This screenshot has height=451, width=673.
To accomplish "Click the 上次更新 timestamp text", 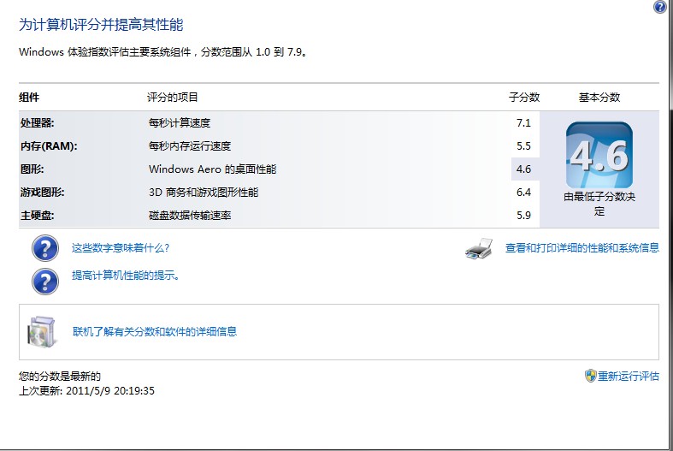I will pyautogui.click(x=86, y=391).
